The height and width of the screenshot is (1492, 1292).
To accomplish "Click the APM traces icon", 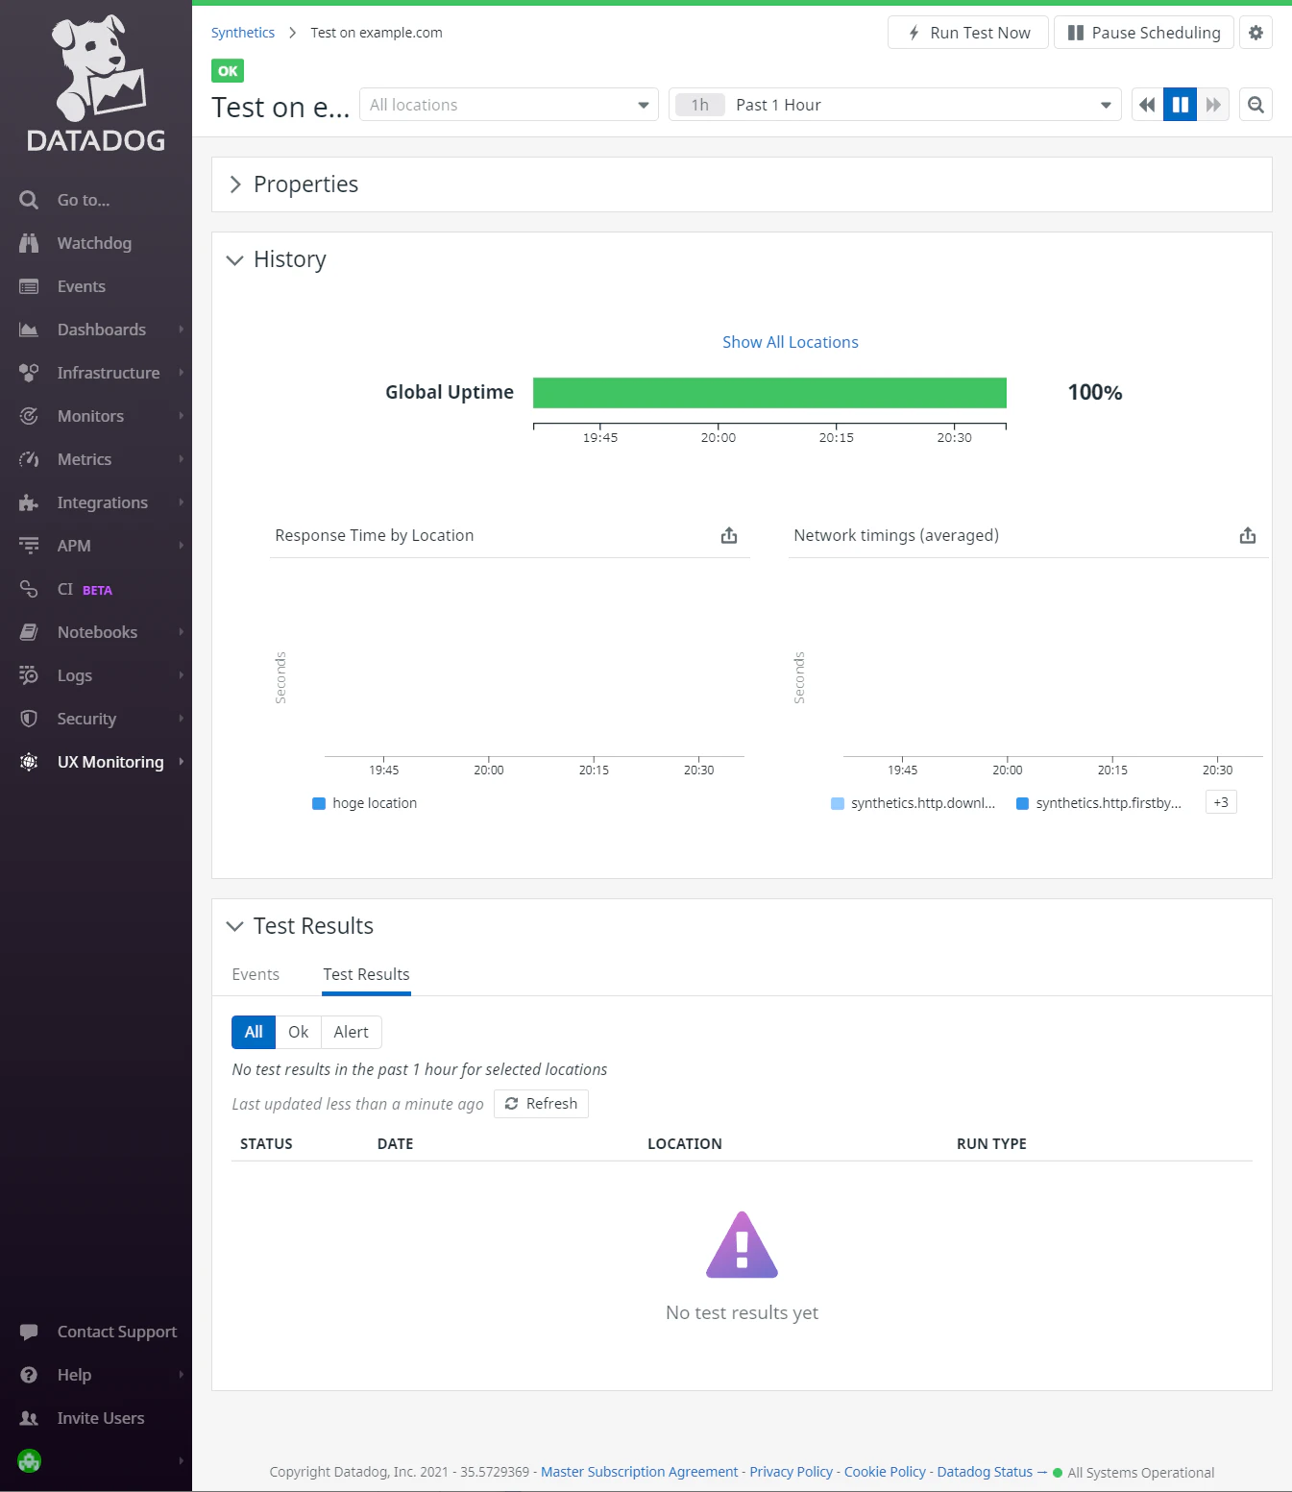I will [x=29, y=546].
